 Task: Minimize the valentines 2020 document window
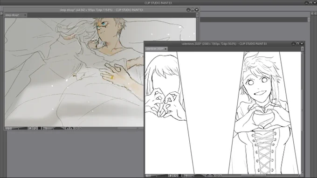tap(294, 44)
